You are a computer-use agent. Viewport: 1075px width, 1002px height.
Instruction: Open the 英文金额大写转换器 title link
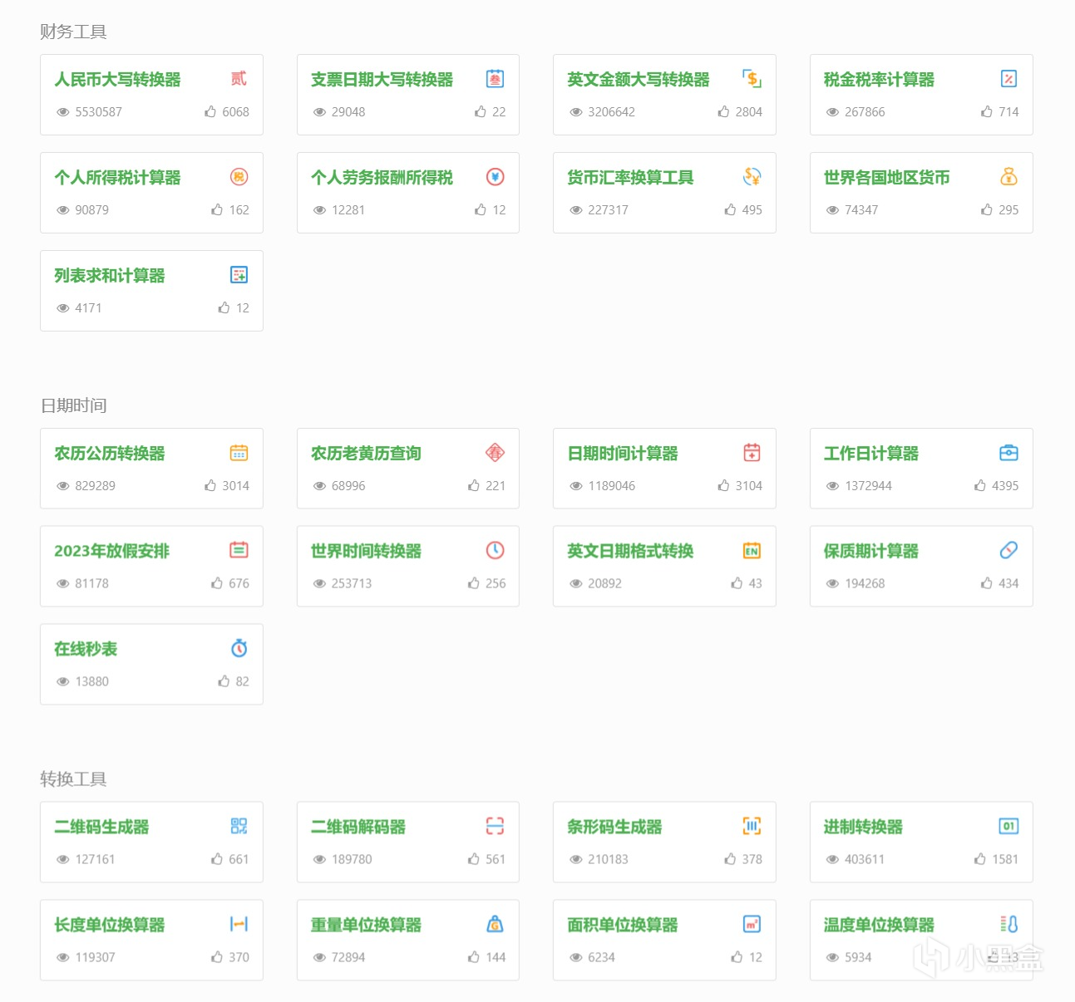[x=639, y=80]
